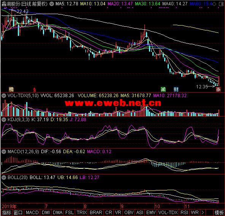Click the month 10 marker on the time axis

coord(157,206)
